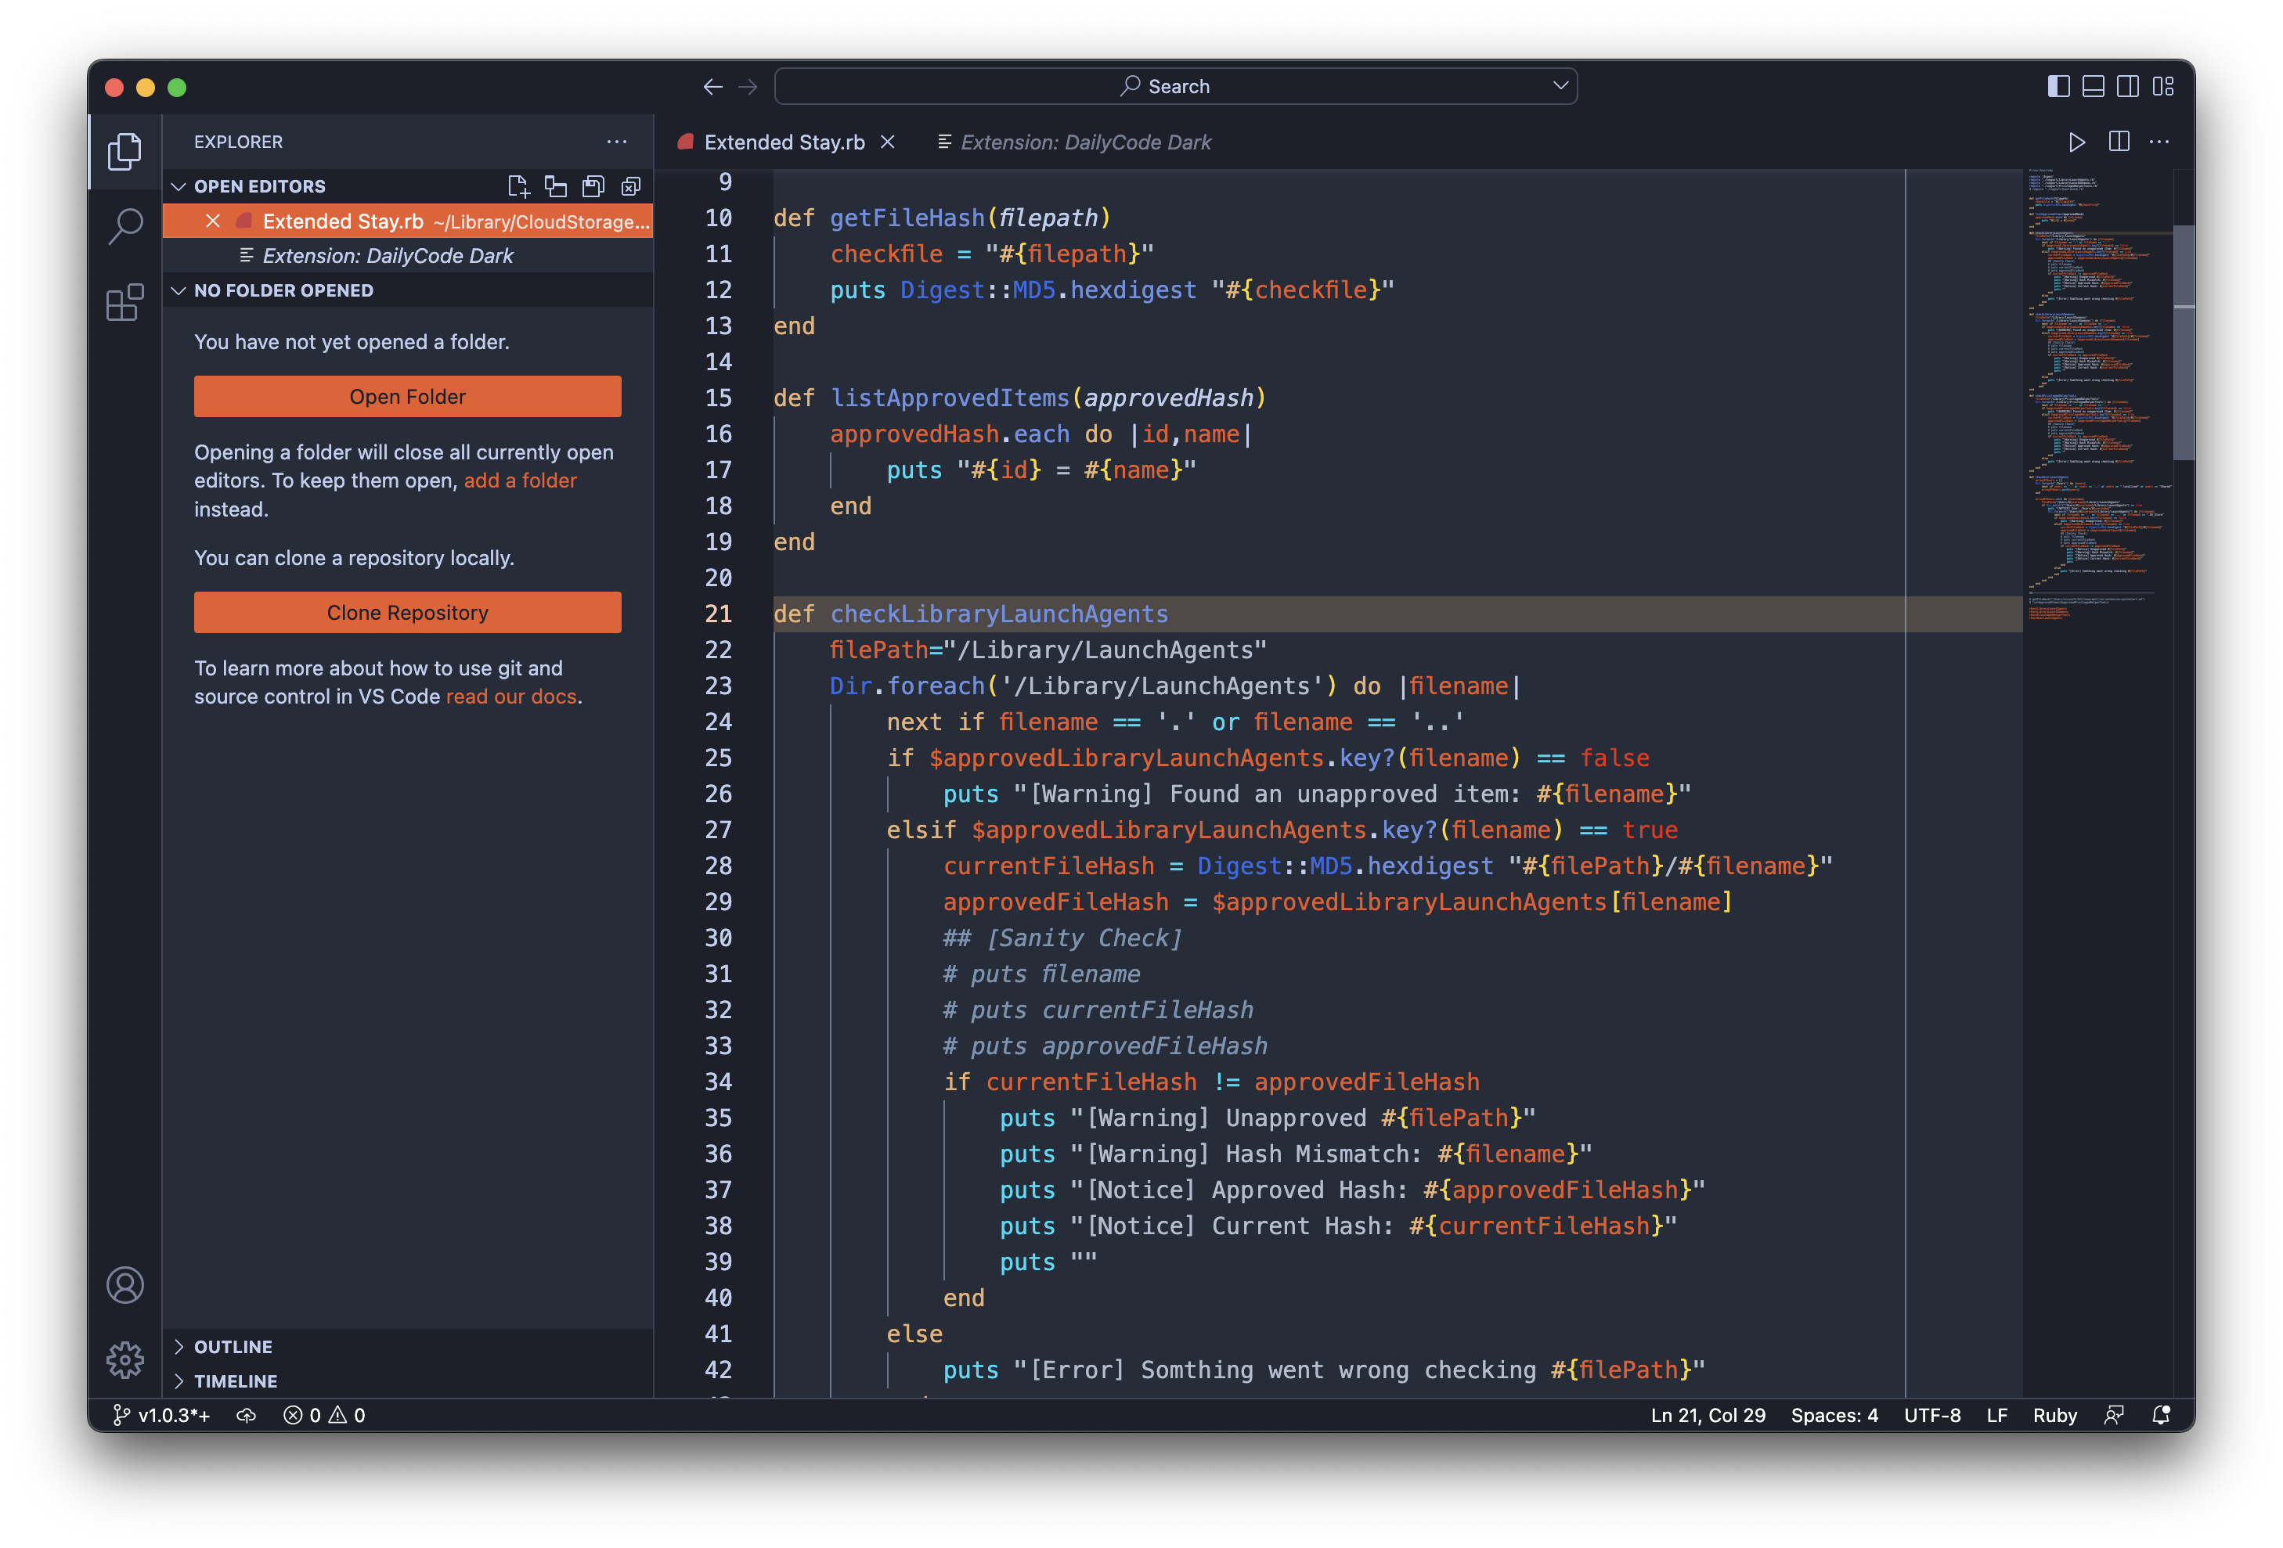Click the 'add a folder' link
Screen dimensions: 2283x1548
point(520,481)
